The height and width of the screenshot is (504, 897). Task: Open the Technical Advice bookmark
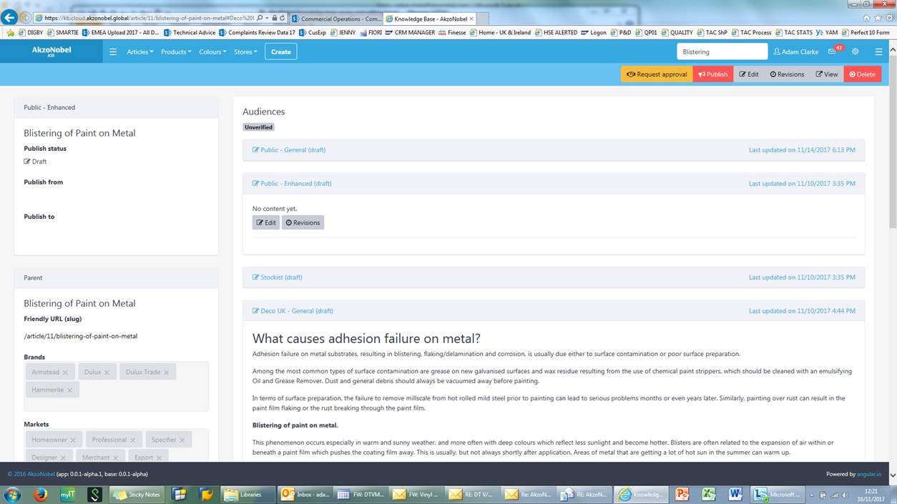point(190,32)
